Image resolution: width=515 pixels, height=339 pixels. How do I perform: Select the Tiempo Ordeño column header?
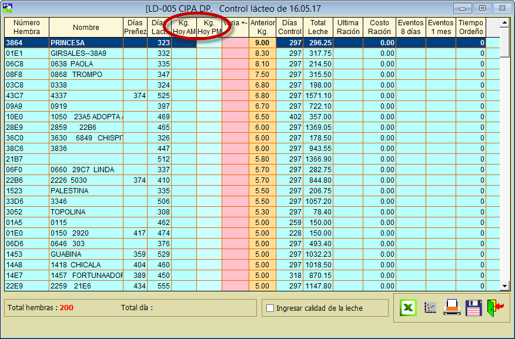[471, 27]
